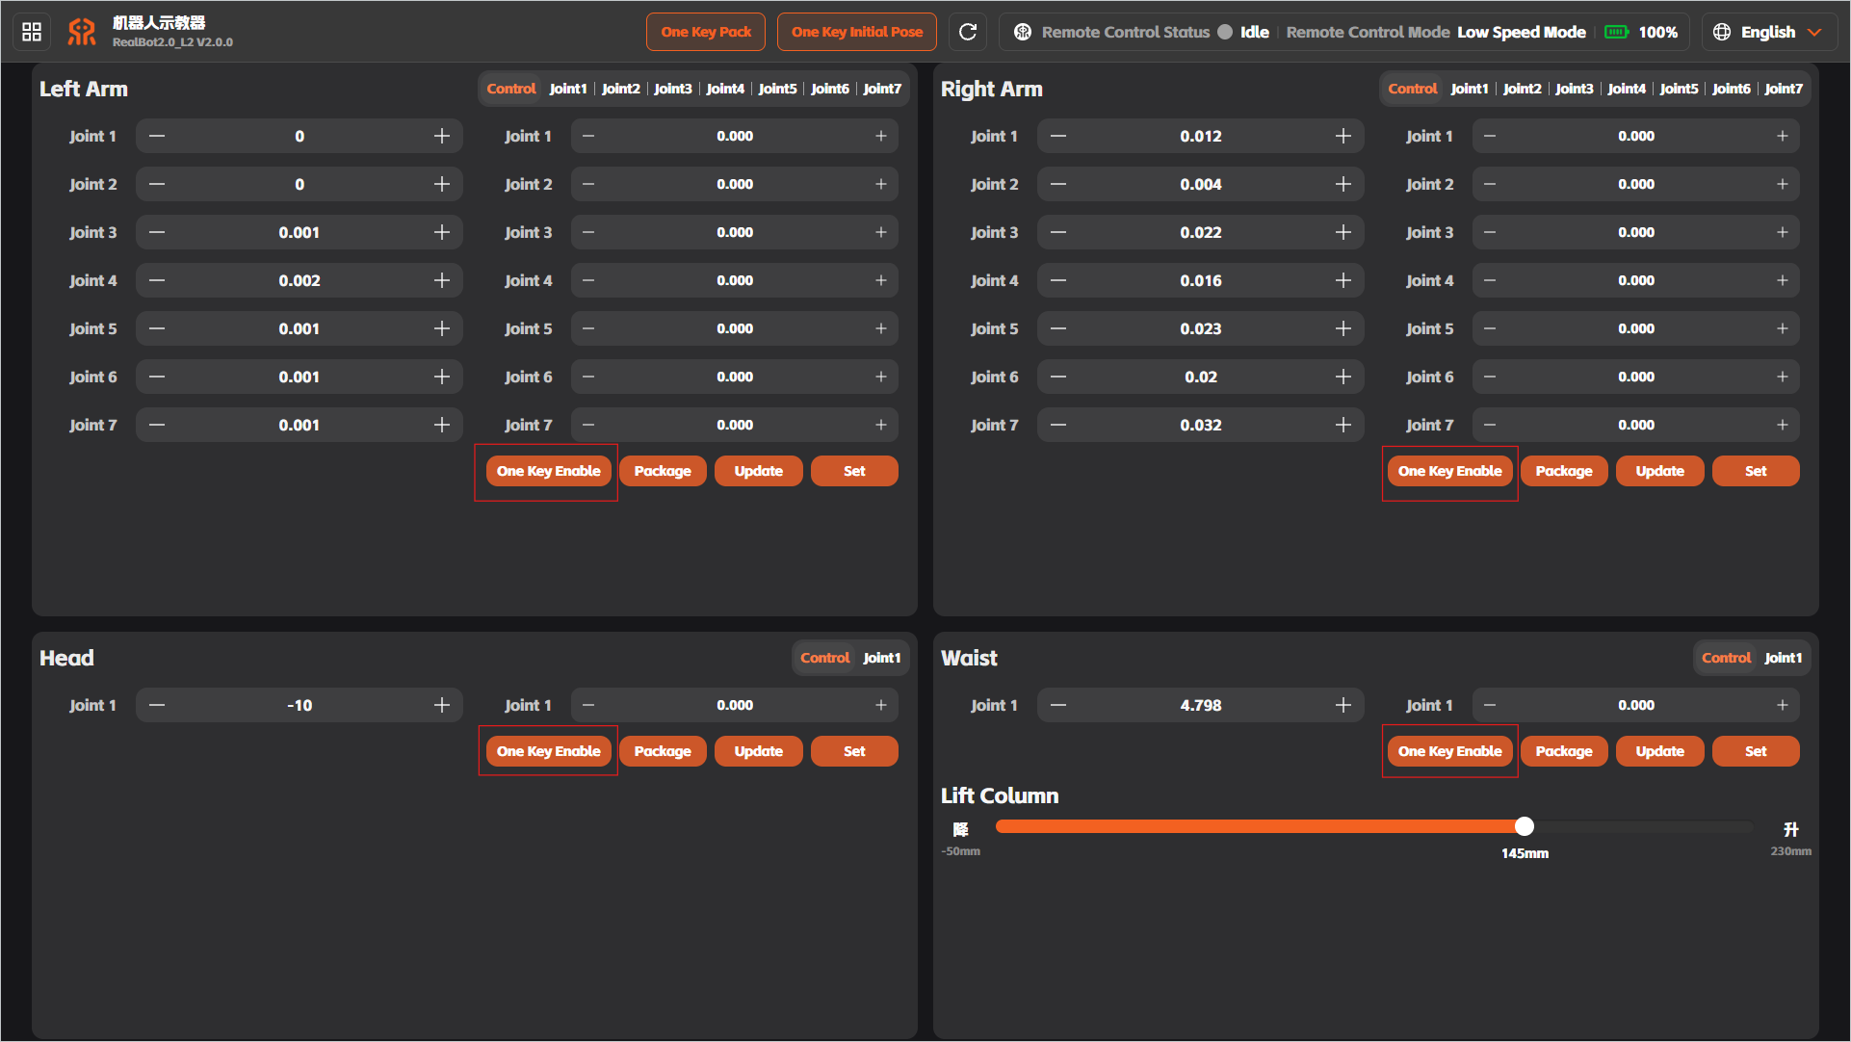Screen dimensions: 1851x1042
Task: Click Waist One Key Enable button
Action: [x=1449, y=751]
